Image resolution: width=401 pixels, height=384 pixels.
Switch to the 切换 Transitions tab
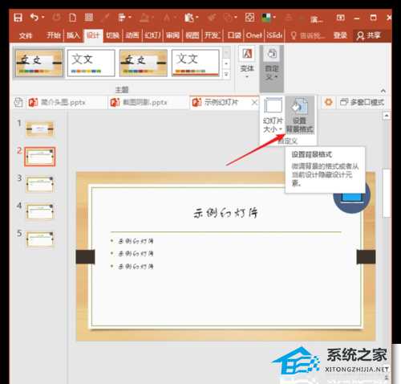(x=112, y=35)
